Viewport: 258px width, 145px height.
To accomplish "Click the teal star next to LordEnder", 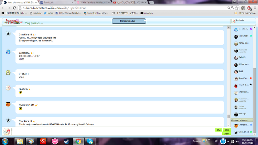I will click(251, 36).
